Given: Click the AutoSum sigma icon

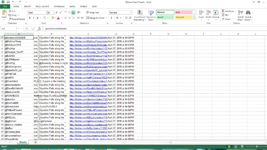Looking at the screenshot, I should [x=223, y=11].
